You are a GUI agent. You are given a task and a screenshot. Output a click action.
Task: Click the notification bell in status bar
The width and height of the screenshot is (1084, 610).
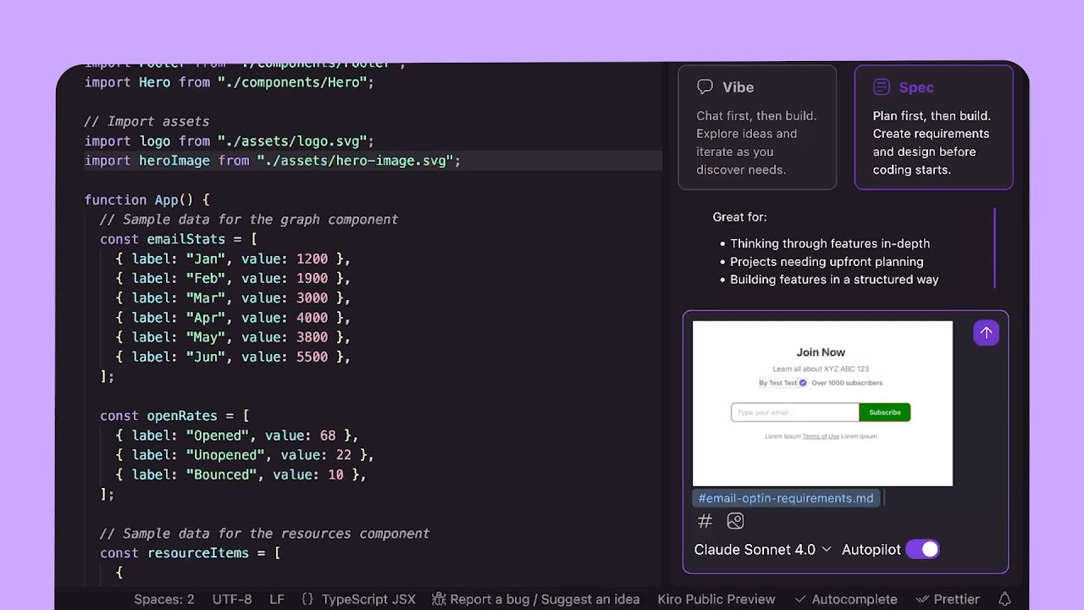1004,599
